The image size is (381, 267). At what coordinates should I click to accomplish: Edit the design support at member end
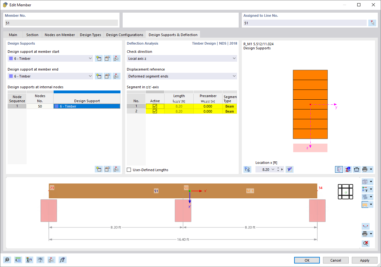coord(107,76)
